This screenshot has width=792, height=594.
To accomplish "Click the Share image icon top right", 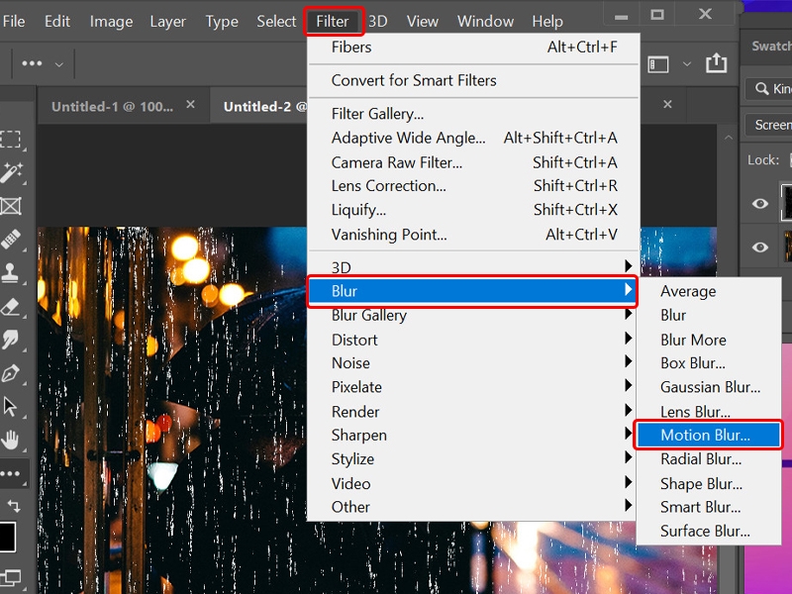I will click(x=717, y=63).
